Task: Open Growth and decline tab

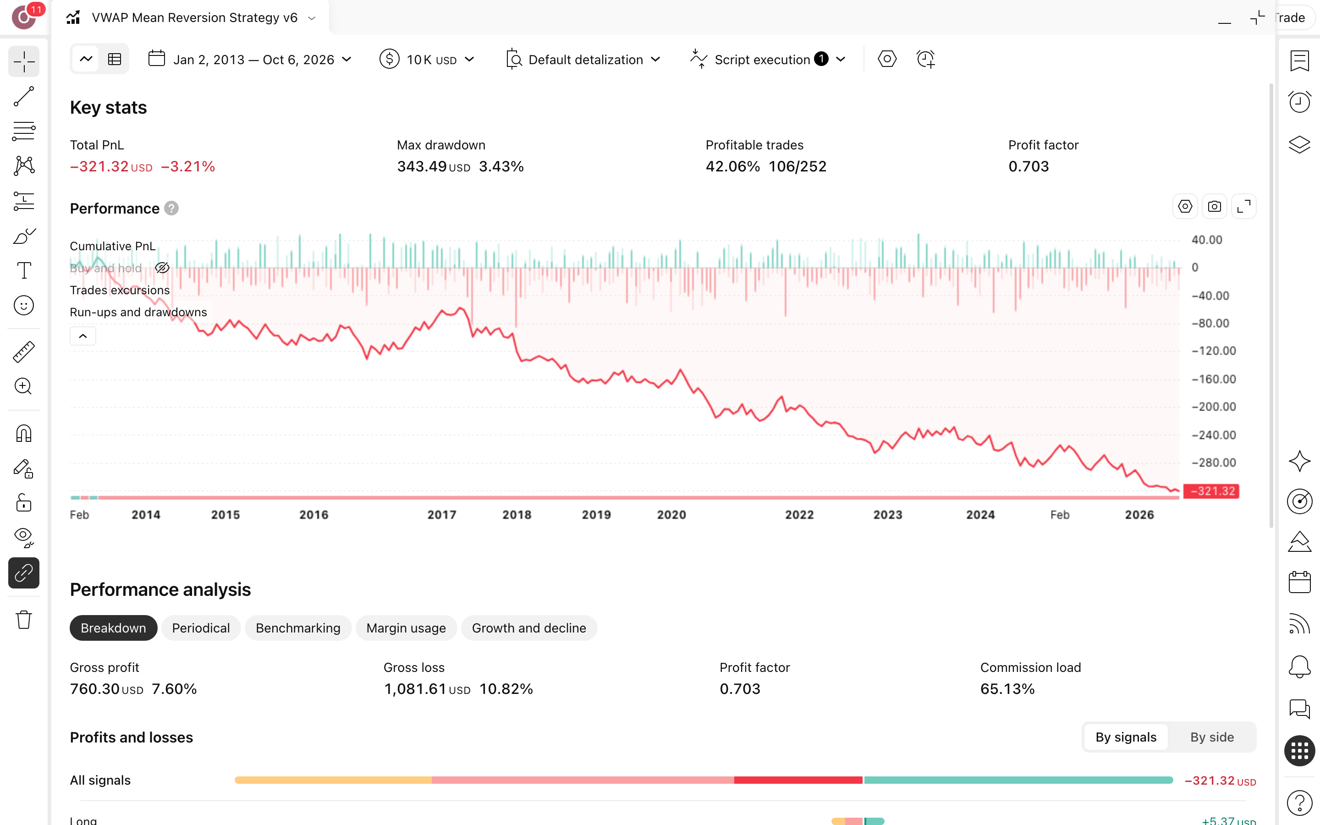Action: coord(529,628)
